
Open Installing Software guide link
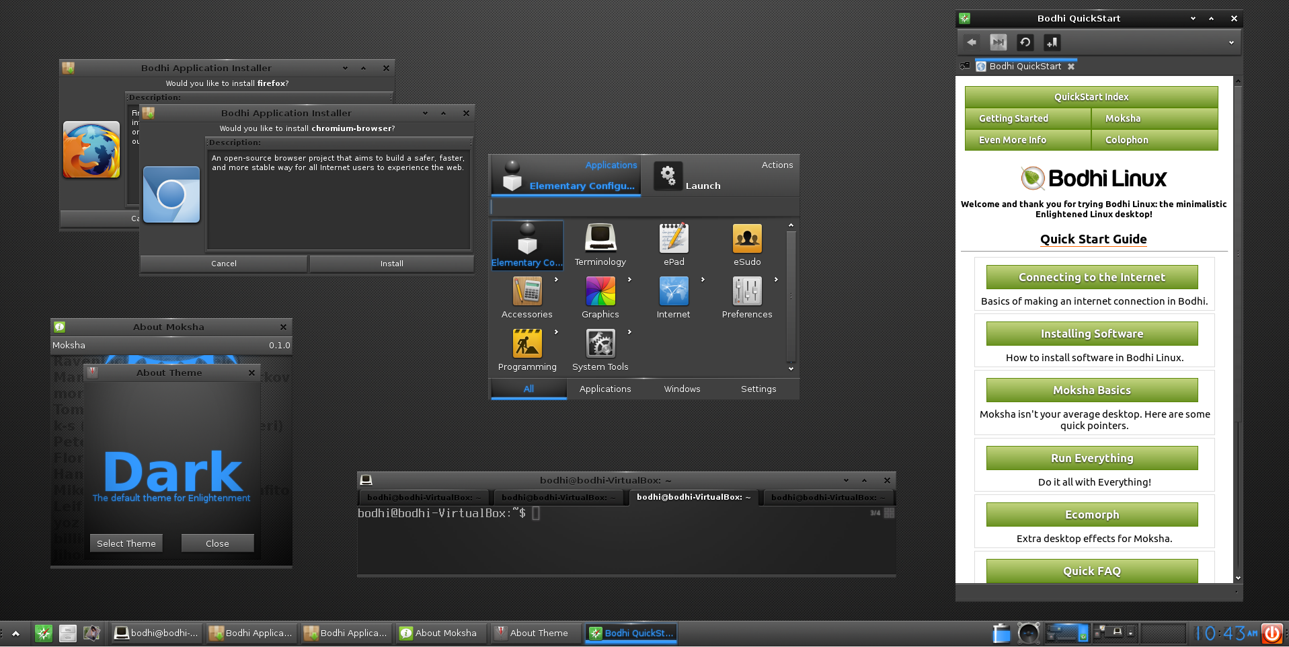click(x=1092, y=334)
